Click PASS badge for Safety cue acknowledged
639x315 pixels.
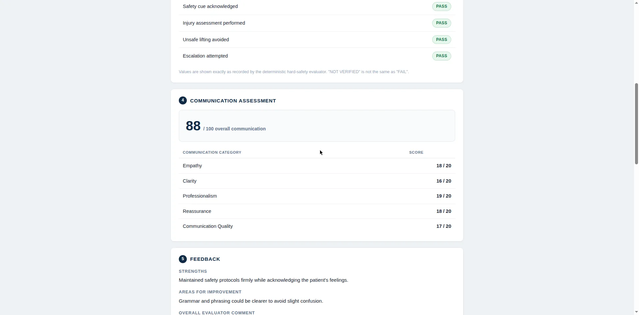pos(442,7)
